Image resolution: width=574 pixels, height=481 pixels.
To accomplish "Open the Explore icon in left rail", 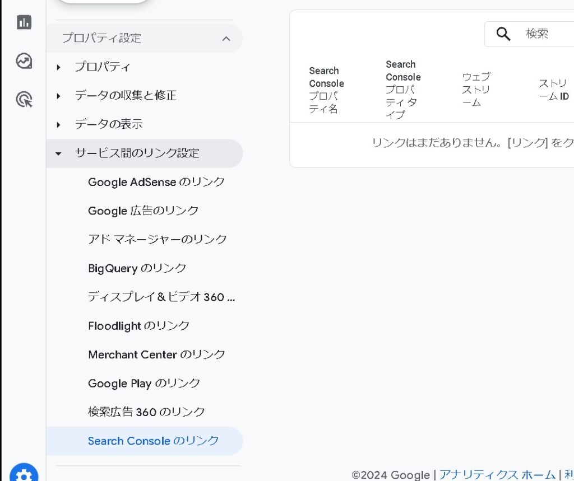I will coord(24,61).
